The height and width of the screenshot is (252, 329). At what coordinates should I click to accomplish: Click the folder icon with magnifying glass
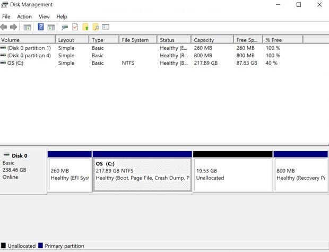click(96, 27)
